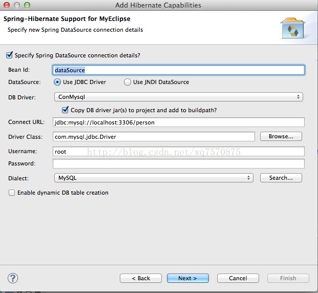
Task: Click the Password: label
Action: (x=22, y=163)
